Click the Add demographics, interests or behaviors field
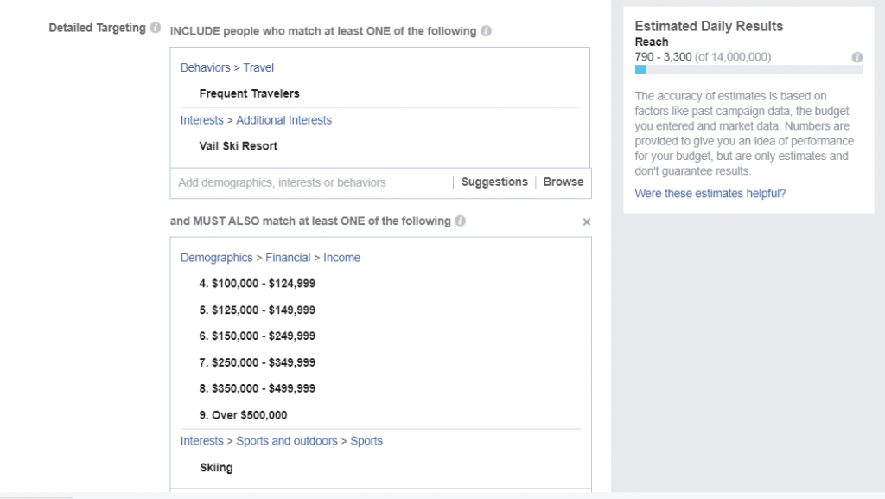This screenshot has height=499, width=885. coord(311,182)
